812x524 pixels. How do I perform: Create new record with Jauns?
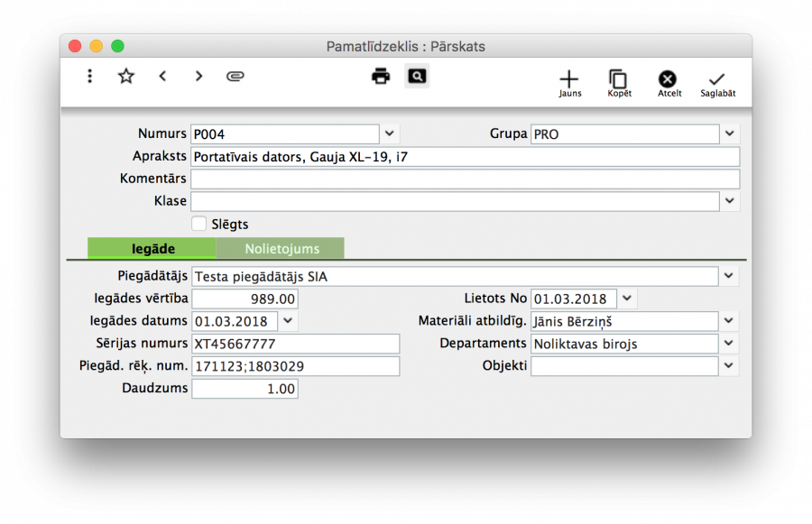(x=569, y=83)
